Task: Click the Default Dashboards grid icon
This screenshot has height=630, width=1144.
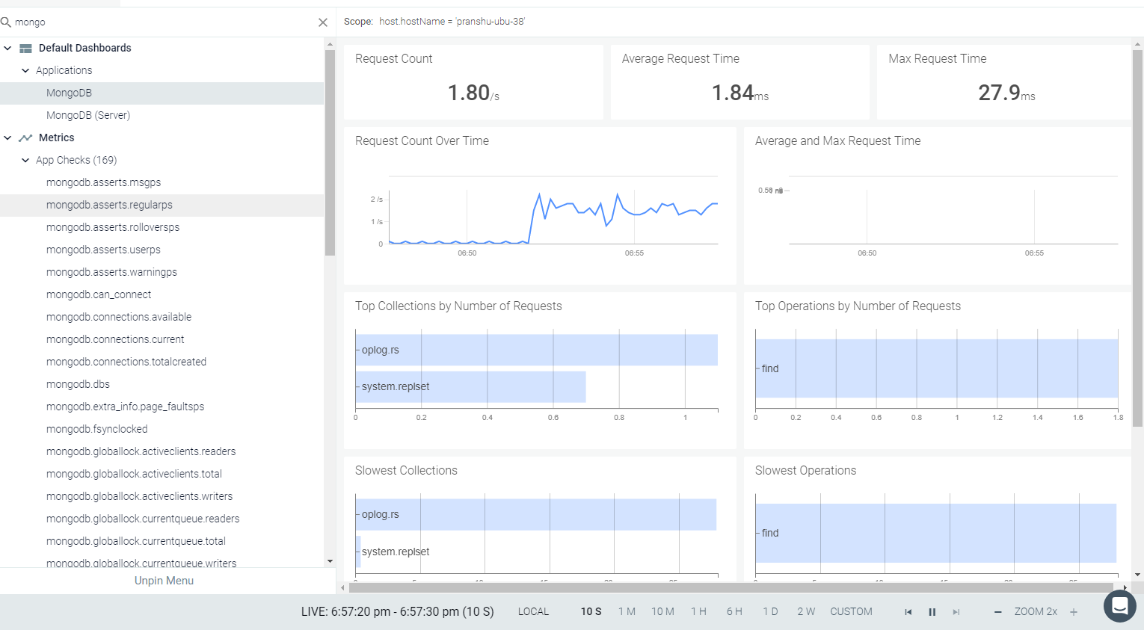Action: [25, 49]
